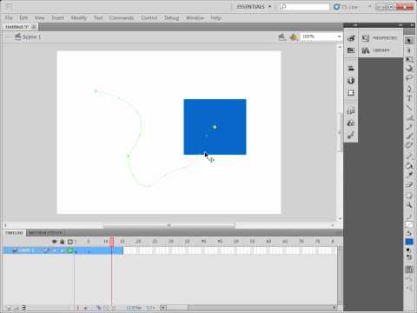Select the Line tool

point(409,108)
